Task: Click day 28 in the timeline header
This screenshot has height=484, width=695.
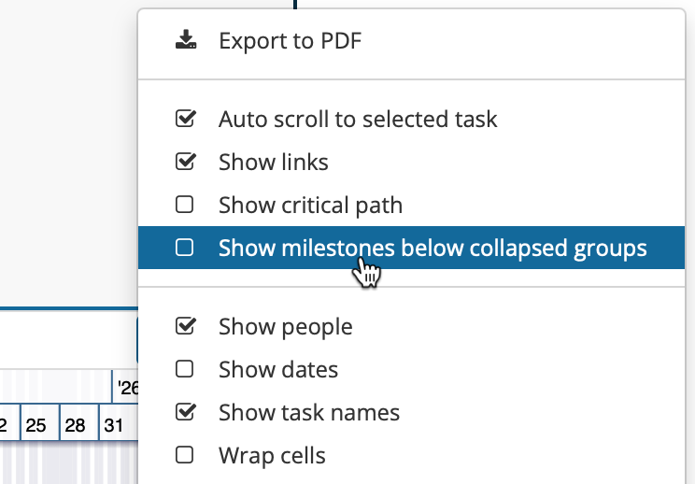Action: pyautogui.click(x=75, y=426)
